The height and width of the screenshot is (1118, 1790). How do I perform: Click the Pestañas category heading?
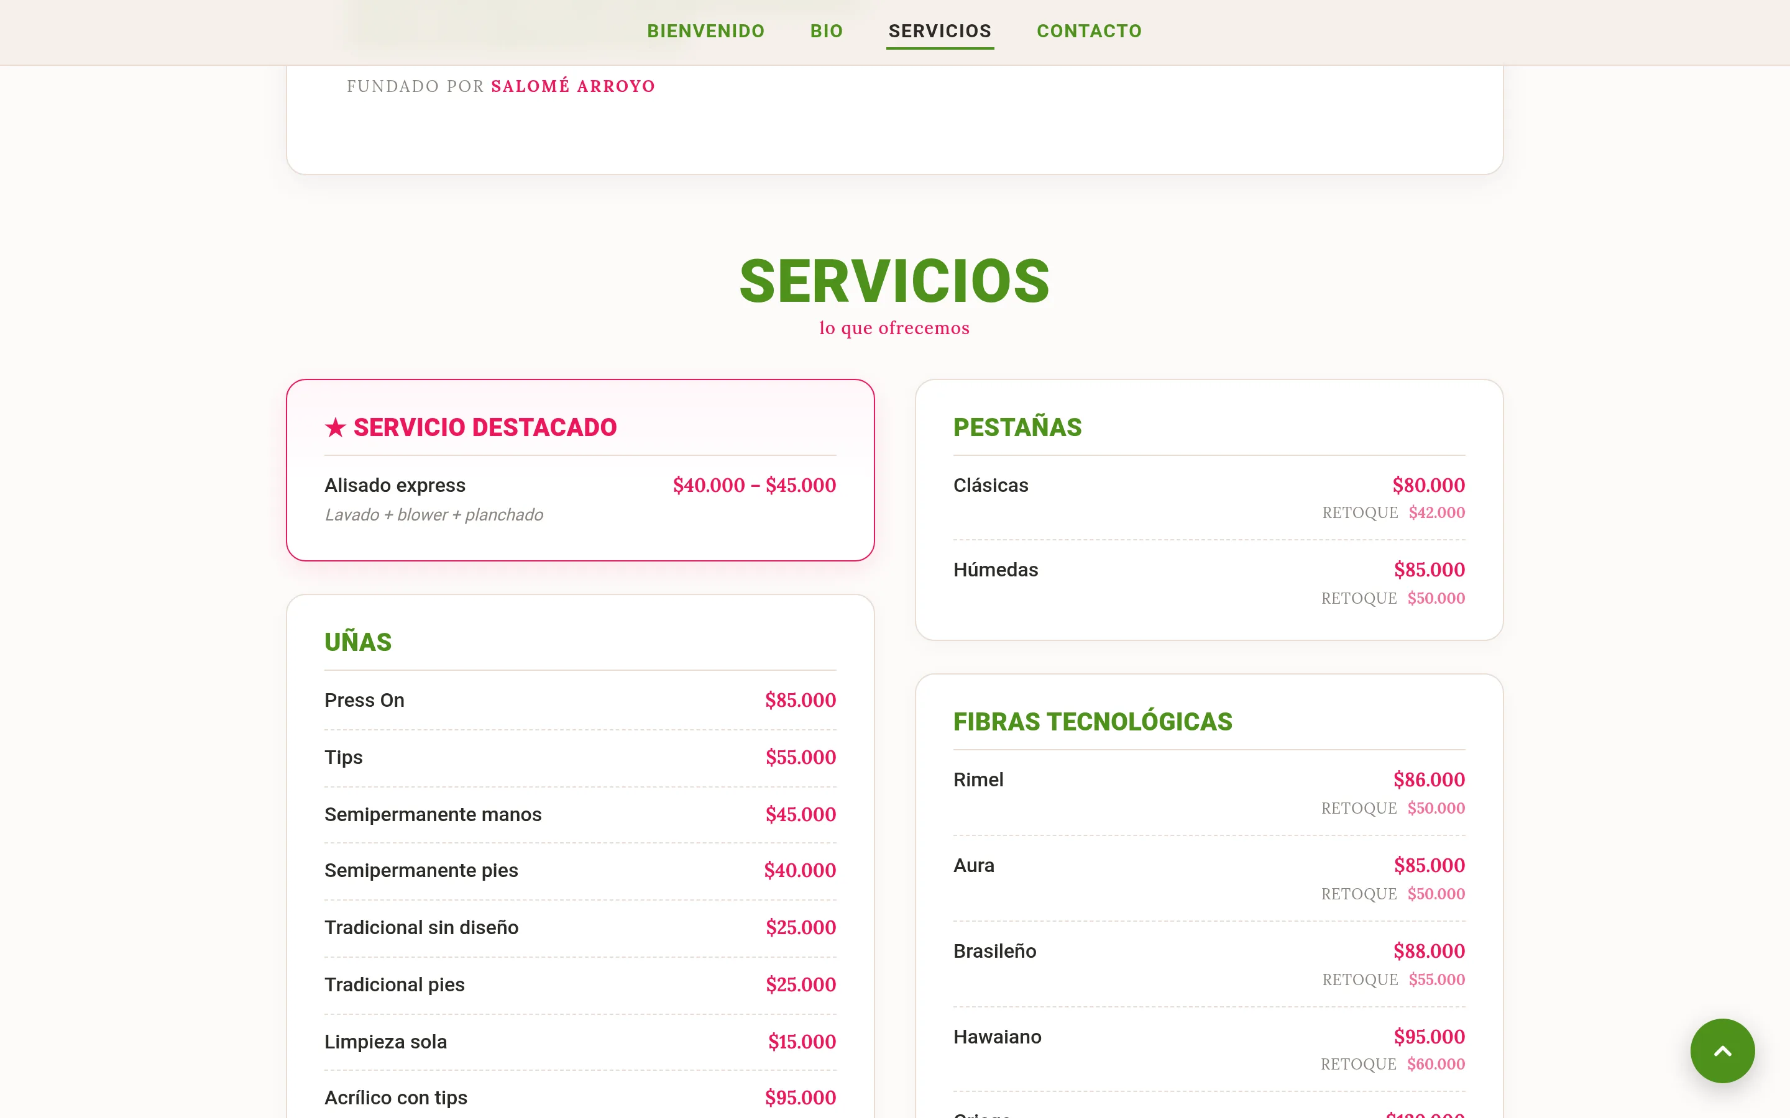[x=1017, y=427]
